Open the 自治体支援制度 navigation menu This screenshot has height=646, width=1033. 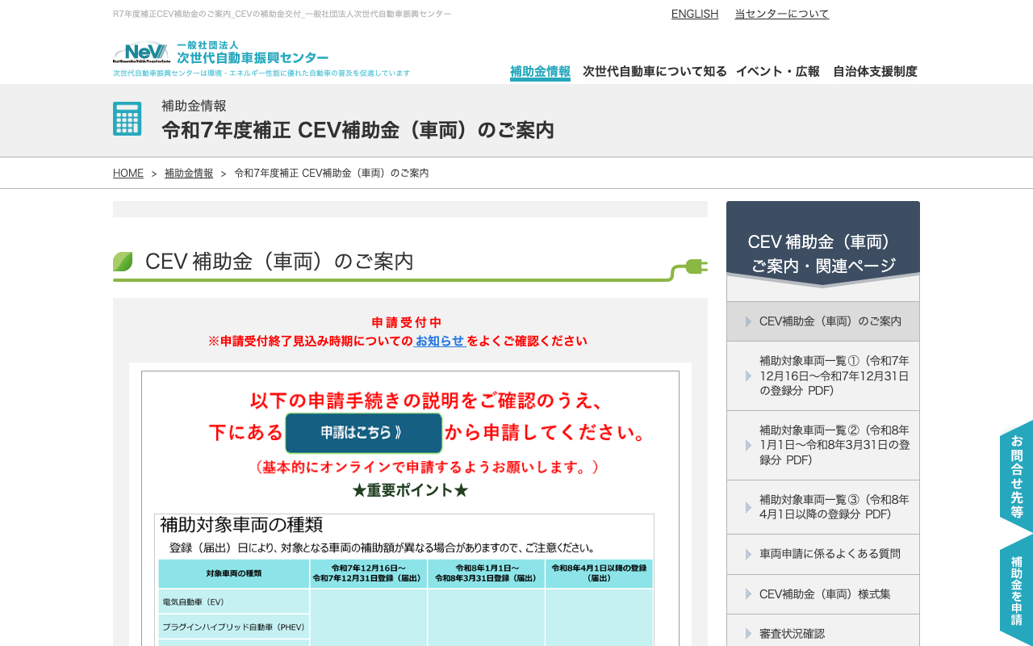[x=875, y=71]
